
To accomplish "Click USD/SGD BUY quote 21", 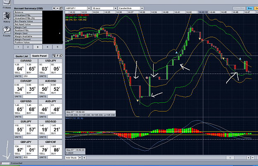I will tap(57, 129).
